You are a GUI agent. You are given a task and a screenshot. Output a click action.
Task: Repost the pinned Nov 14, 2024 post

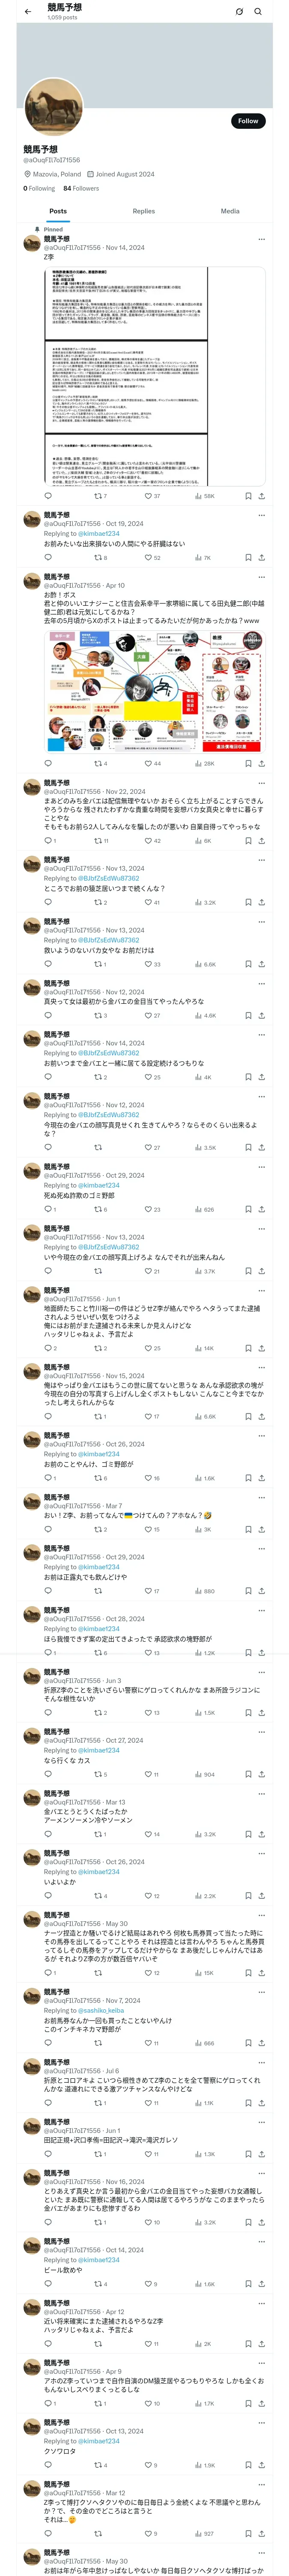click(x=98, y=496)
